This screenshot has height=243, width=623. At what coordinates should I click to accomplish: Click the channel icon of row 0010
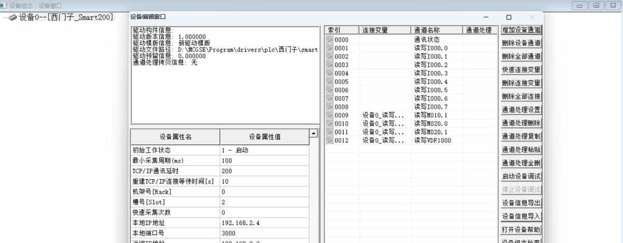click(x=329, y=124)
